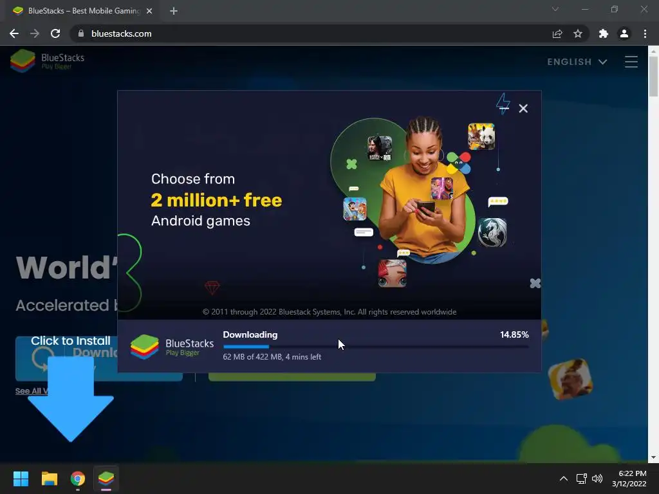Click the download progress bar

click(x=376, y=347)
